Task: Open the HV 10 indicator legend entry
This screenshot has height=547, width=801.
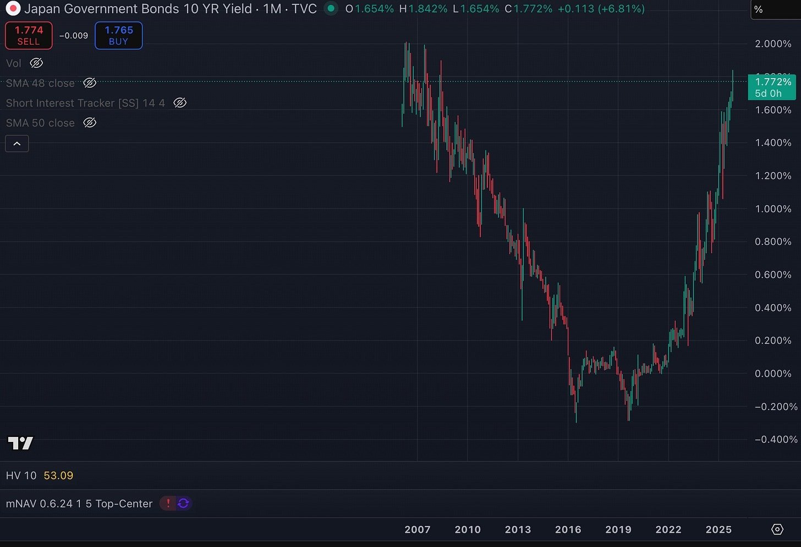Action: [21, 475]
